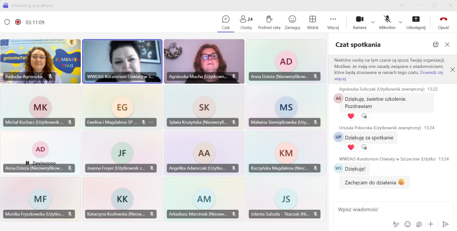Expand the camera options arrow
Image resolution: width=457 pixels, height=231 pixels.
[x=373, y=22]
